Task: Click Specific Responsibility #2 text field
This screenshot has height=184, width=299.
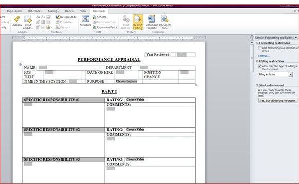Action: [x=28, y=134]
